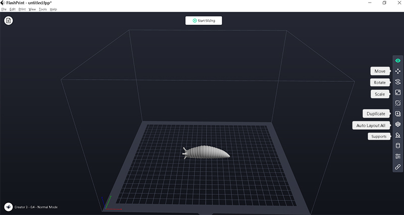Image resolution: width=404 pixels, height=215 pixels.
Task: Click Creator 3 - 0.4 - Normal Mode text
Action: click(36, 207)
